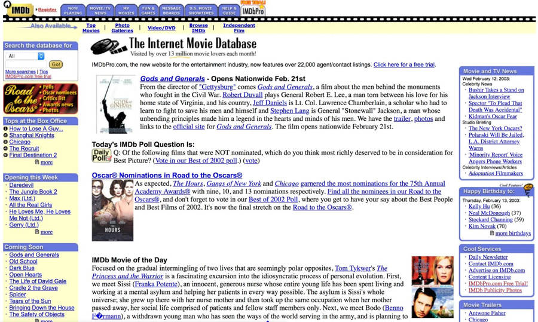Viewport: 538px width, 322px height.
Task: Open the Gods and Generals poster thumbnail
Action: [x=115, y=105]
